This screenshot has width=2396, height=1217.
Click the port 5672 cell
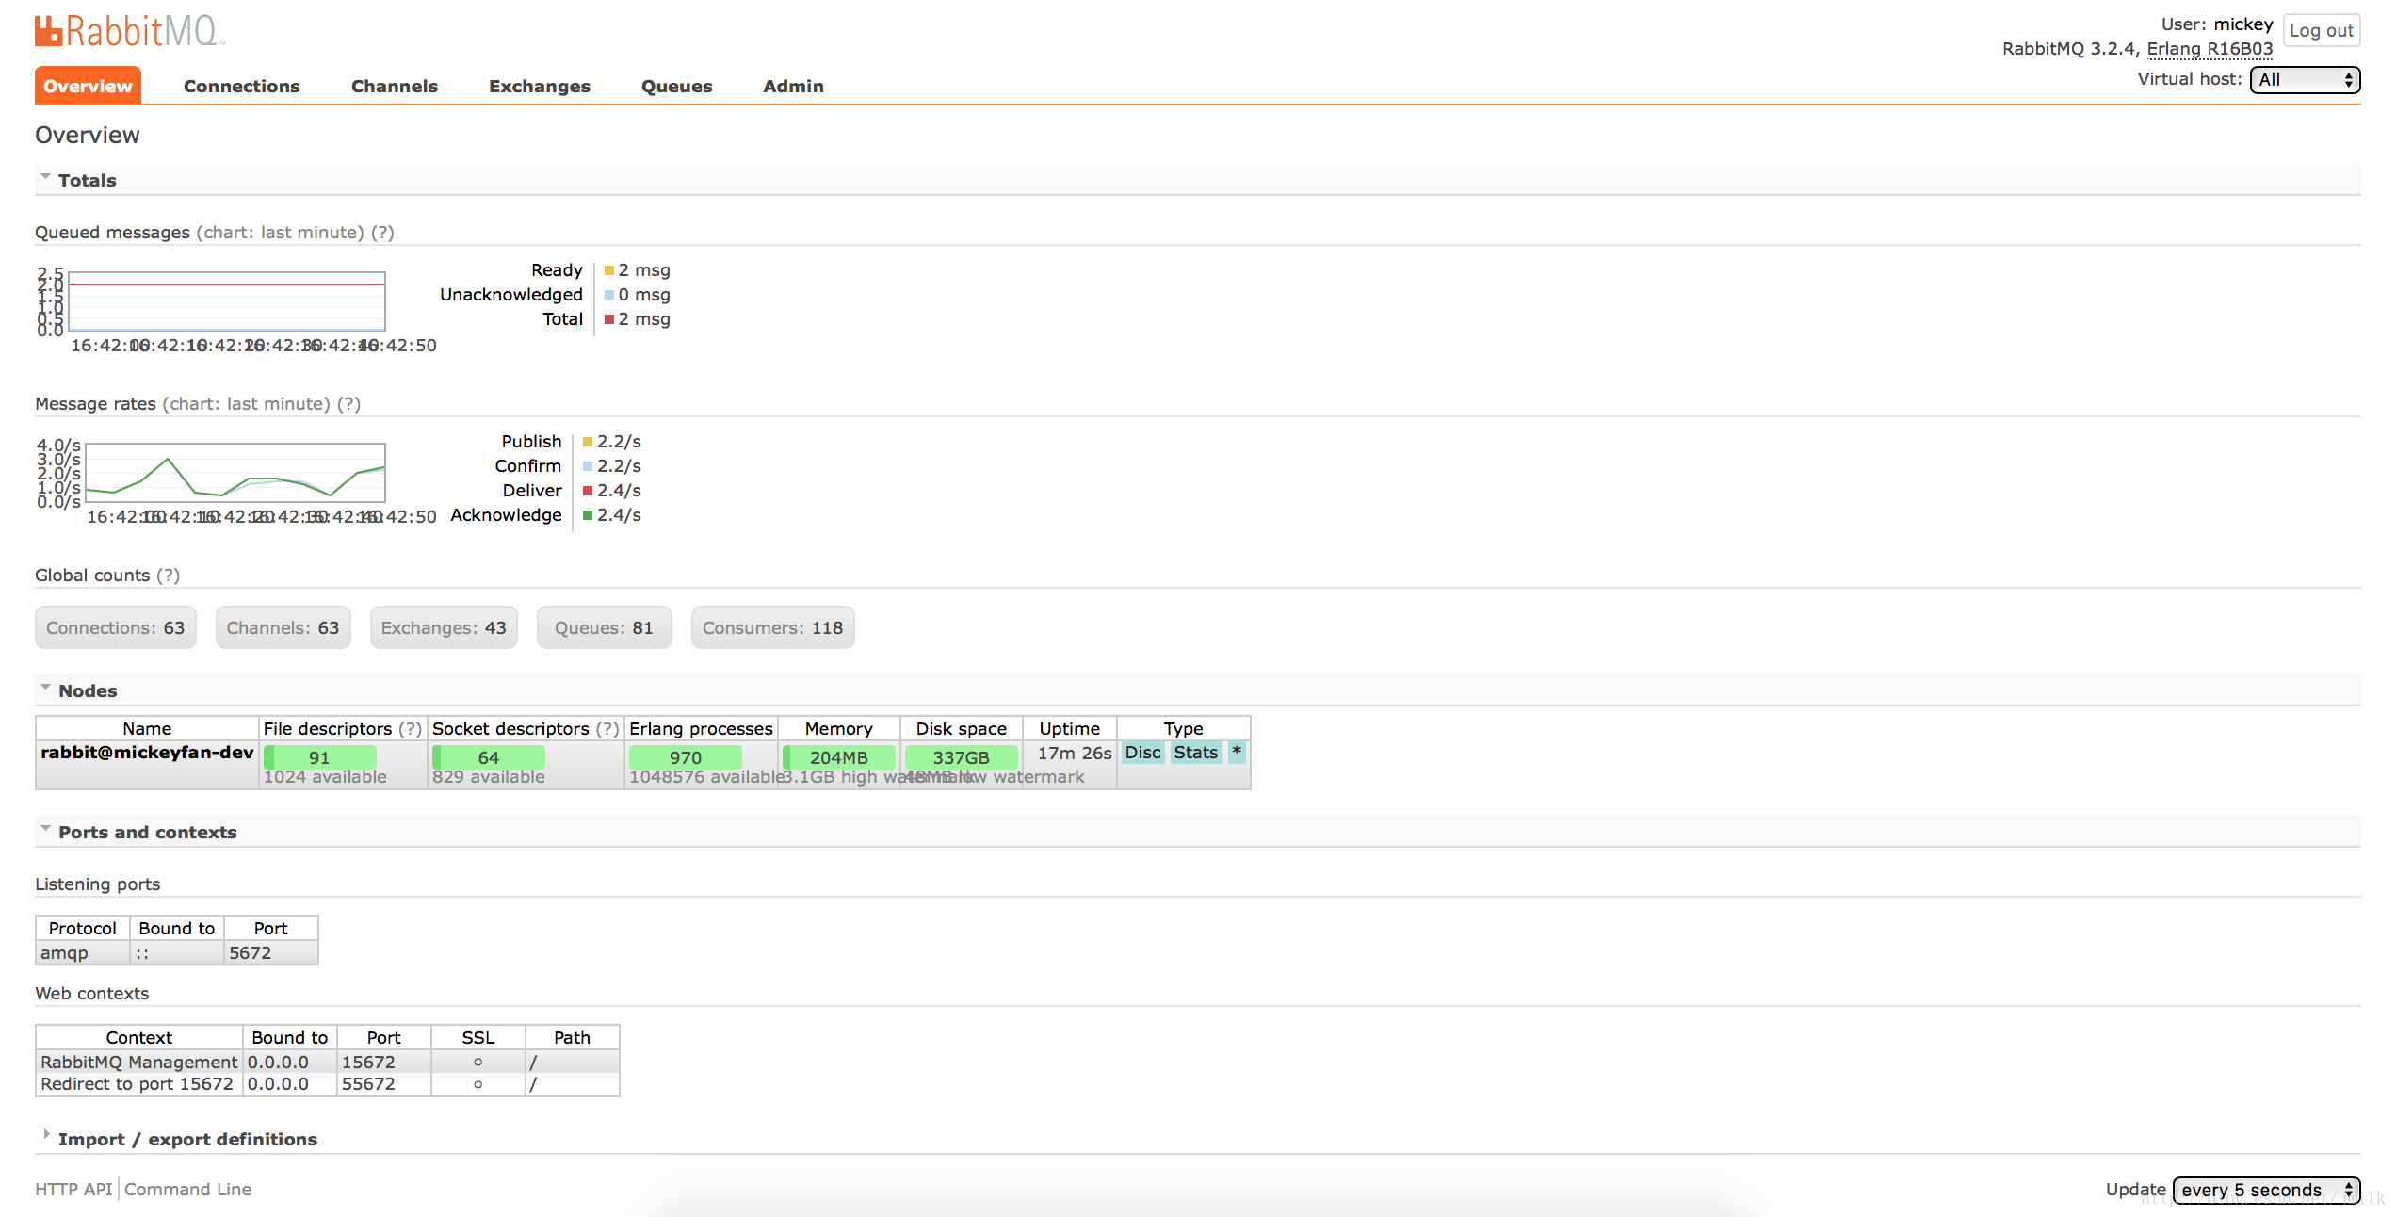pos(271,952)
